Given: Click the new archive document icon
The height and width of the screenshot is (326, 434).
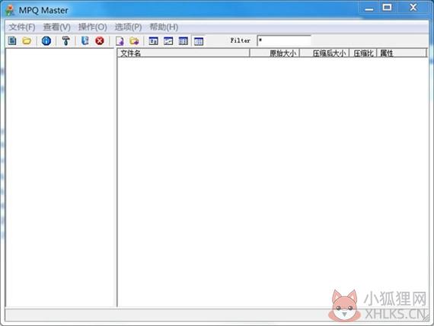Looking at the screenshot, I should (x=12, y=41).
